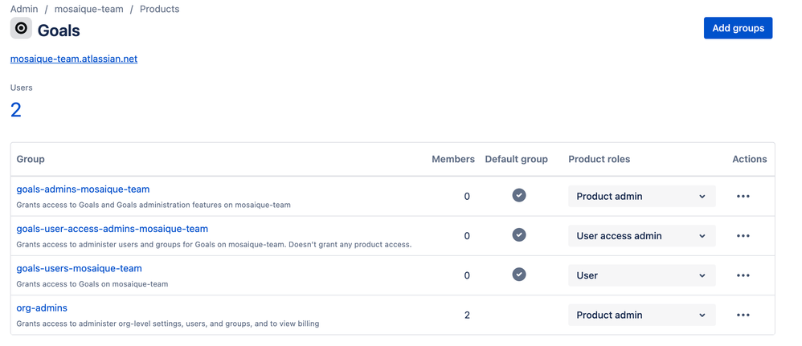Click the Default group column header
This screenshot has width=802, height=346.
[516, 159]
